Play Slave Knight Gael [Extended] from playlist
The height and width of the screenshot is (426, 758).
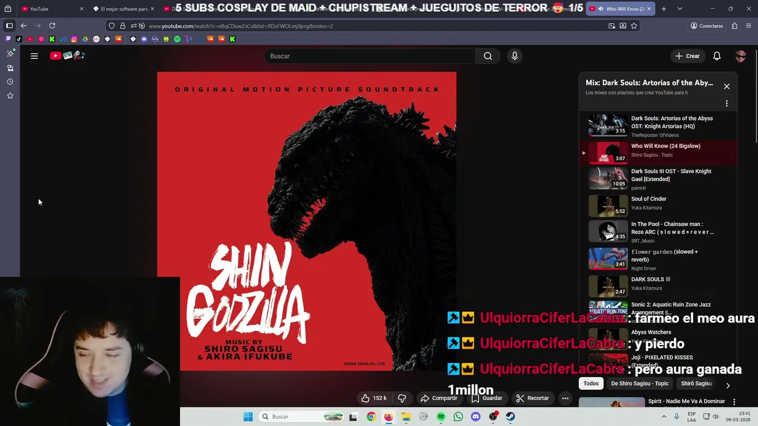658,179
